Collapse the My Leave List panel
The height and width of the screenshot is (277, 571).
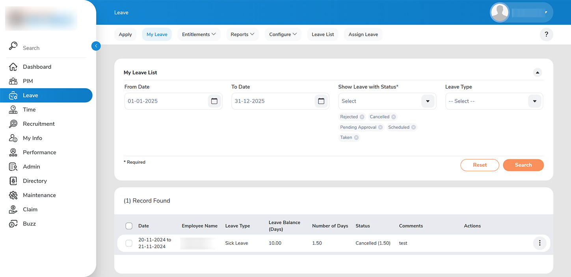pyautogui.click(x=538, y=72)
